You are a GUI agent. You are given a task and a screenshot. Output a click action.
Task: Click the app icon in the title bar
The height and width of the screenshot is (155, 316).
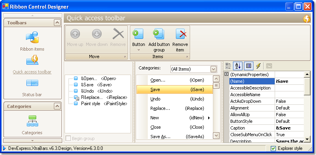pos(5,6)
